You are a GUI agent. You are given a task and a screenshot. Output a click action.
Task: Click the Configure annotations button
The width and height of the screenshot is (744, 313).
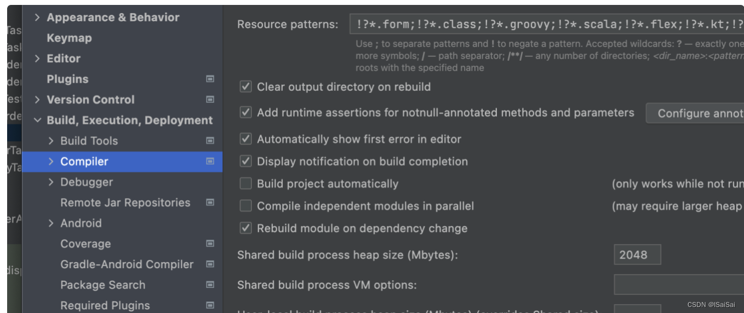695,113
